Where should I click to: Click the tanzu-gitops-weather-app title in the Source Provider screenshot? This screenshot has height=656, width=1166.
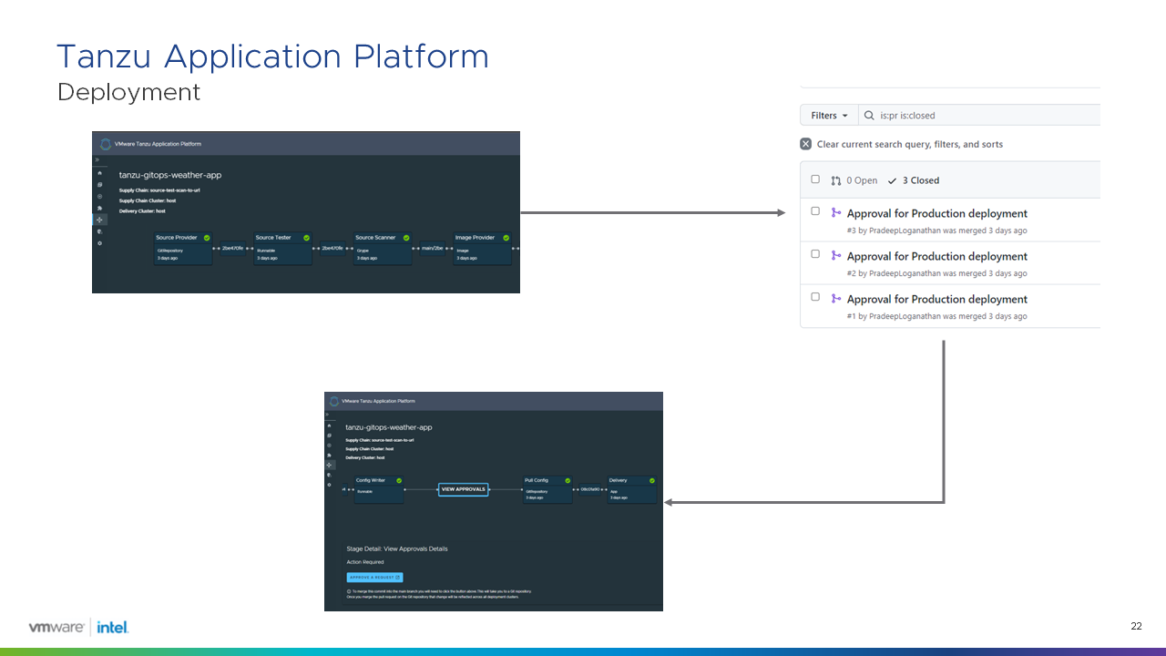[x=170, y=175]
